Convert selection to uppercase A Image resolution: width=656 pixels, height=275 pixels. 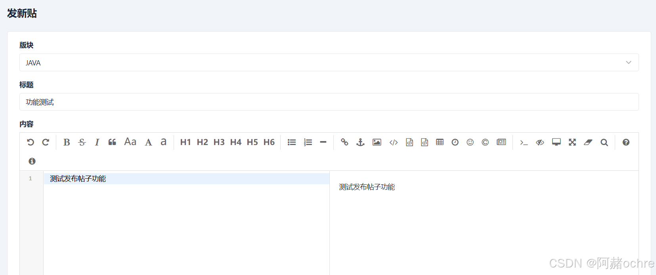[148, 142]
